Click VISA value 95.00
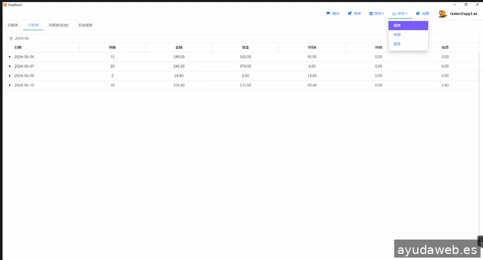Screen dimensions: 483x260 312,57
